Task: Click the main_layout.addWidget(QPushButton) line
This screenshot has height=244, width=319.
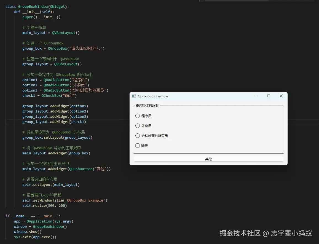Action: pos(66,169)
